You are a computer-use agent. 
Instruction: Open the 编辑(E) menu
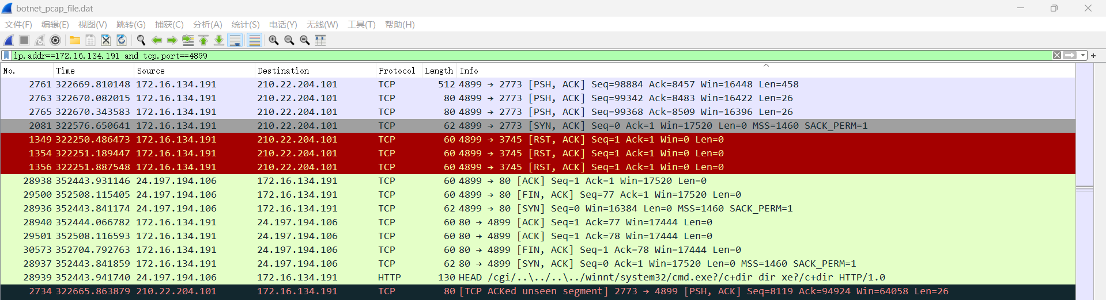pyautogui.click(x=55, y=25)
